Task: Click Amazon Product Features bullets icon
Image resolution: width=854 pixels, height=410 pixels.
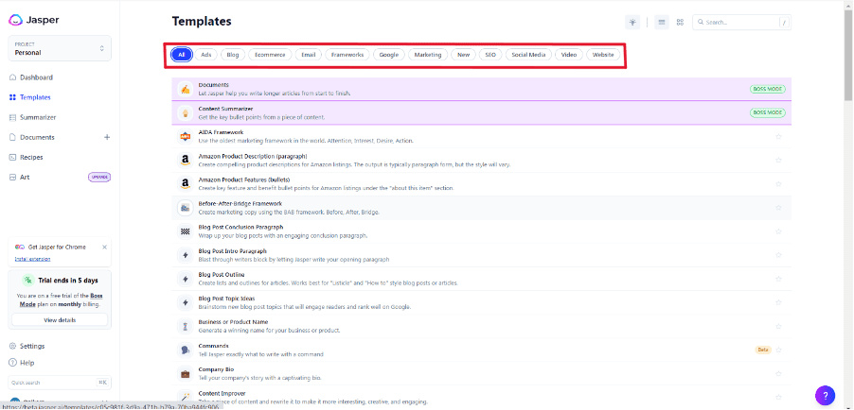Action: (186, 184)
